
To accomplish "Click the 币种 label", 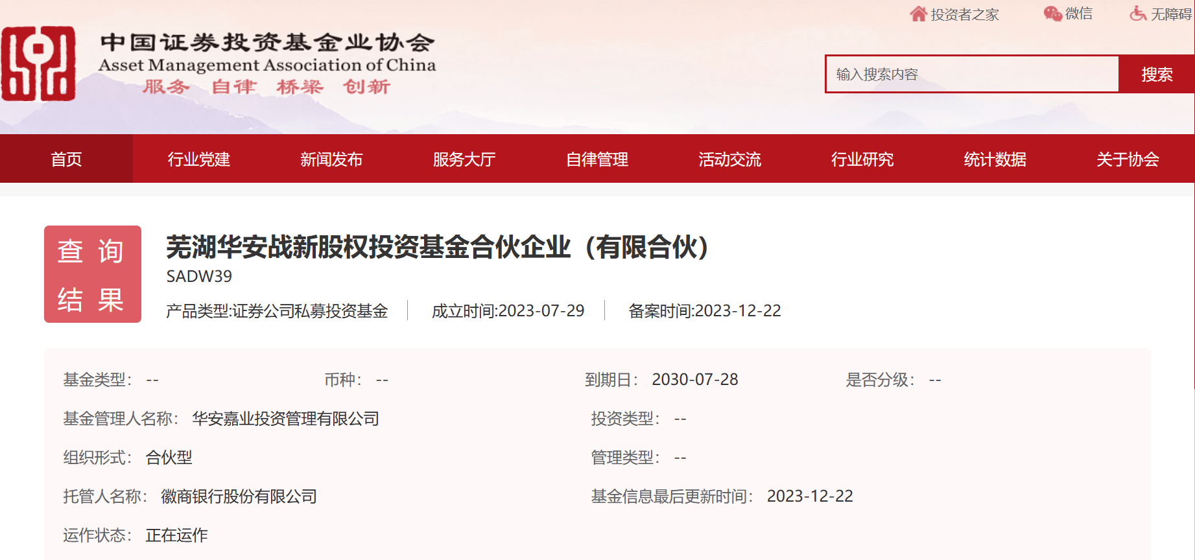I will pos(343,380).
